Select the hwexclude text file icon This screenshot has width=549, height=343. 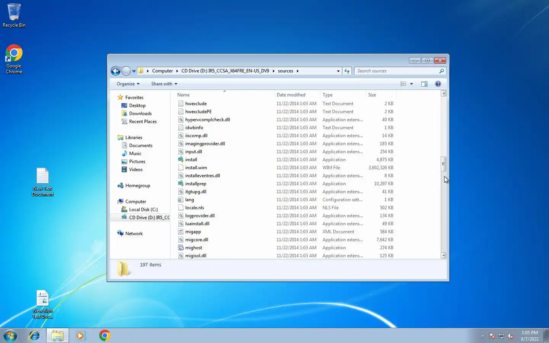pos(181,104)
